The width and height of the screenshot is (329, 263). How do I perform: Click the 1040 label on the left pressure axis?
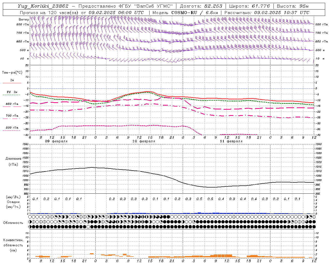[25, 144]
